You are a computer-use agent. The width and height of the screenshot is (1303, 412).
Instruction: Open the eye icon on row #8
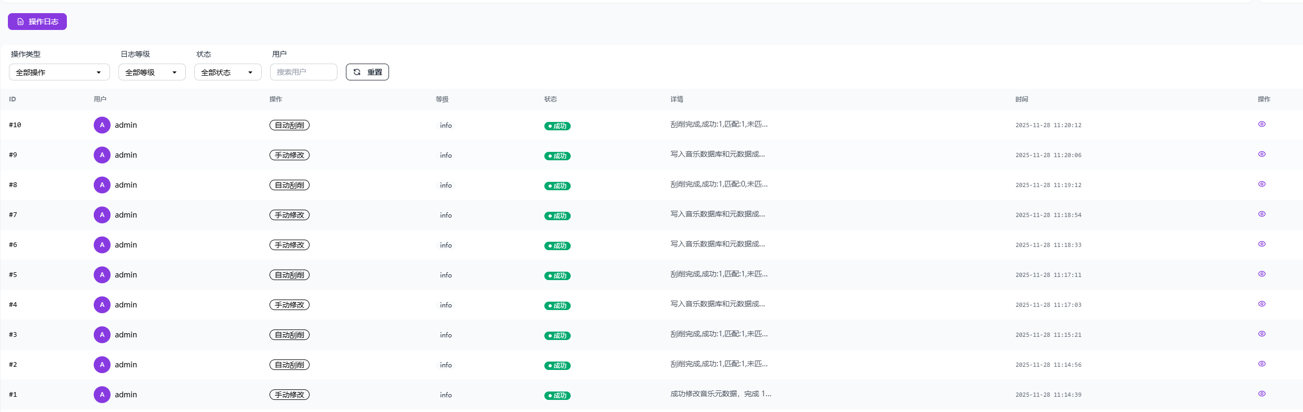[x=1261, y=184]
